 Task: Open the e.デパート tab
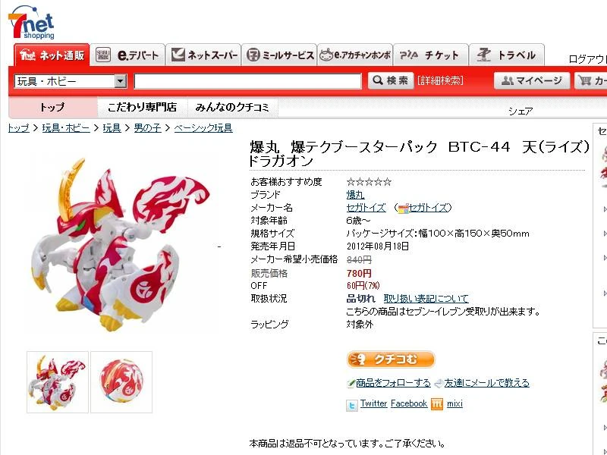(x=127, y=55)
